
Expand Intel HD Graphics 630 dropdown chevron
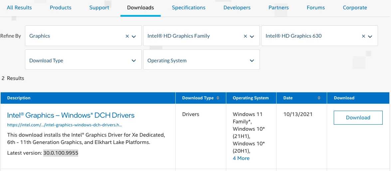click(x=370, y=36)
